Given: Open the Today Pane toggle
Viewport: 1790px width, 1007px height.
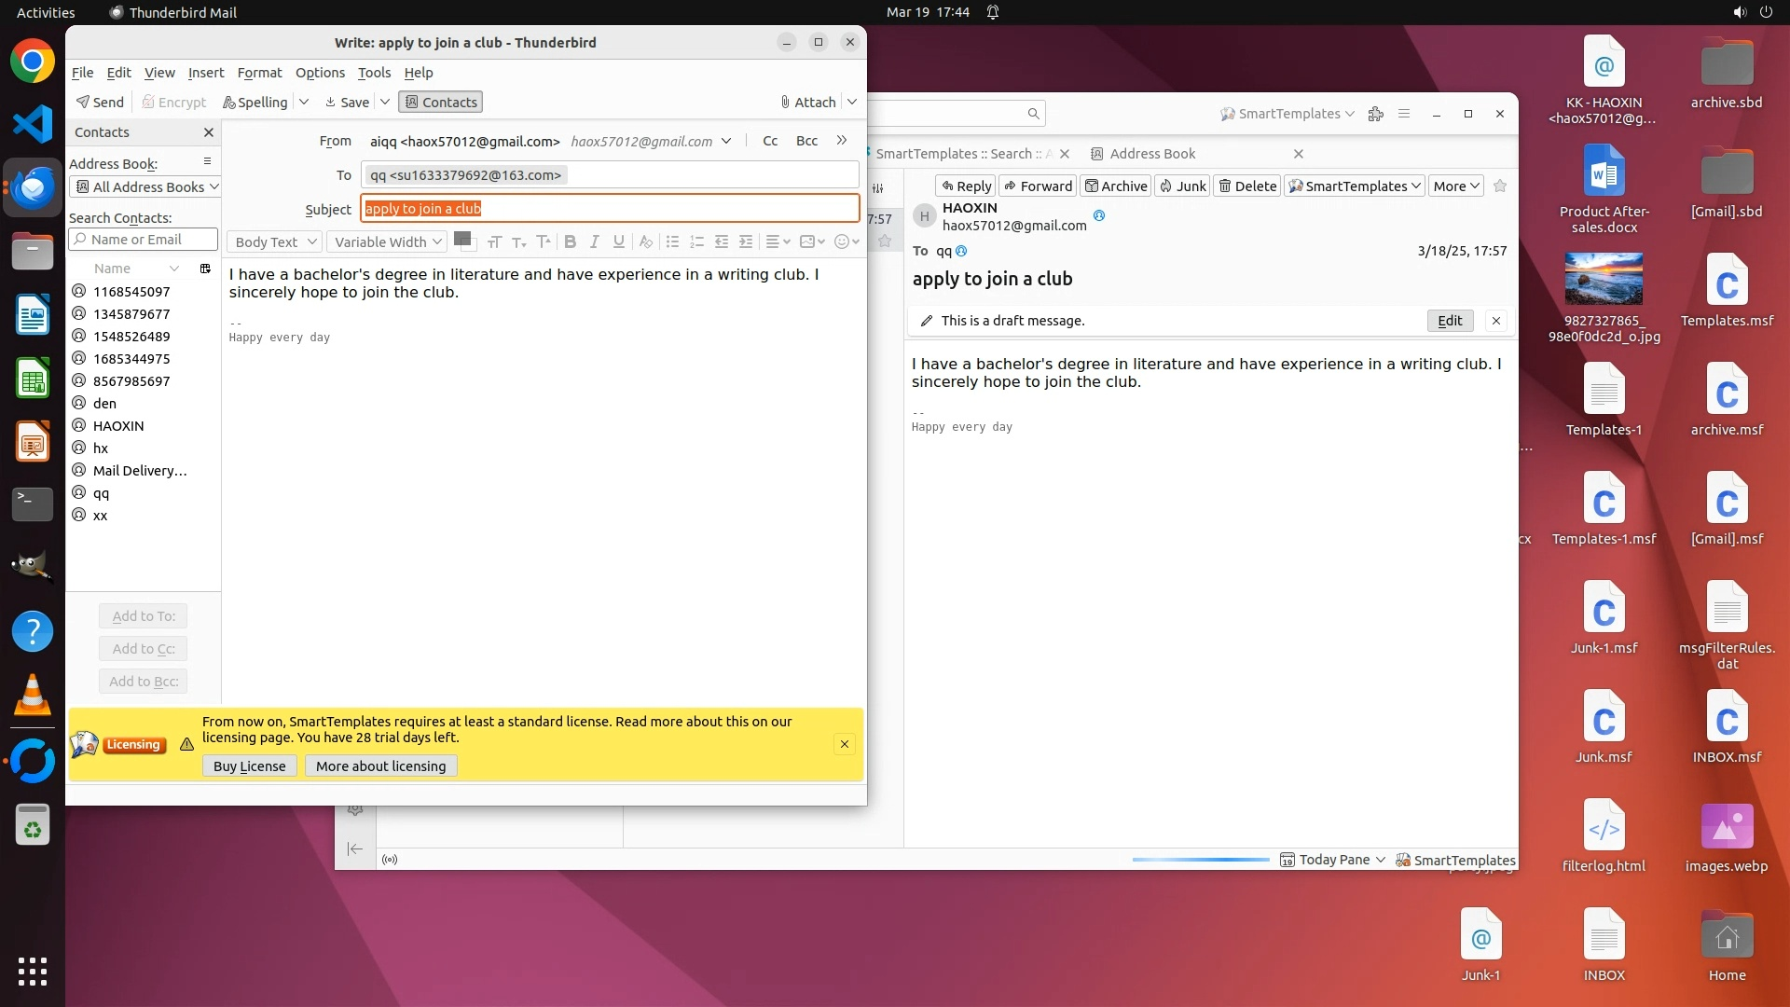Looking at the screenshot, I should coord(1333,860).
